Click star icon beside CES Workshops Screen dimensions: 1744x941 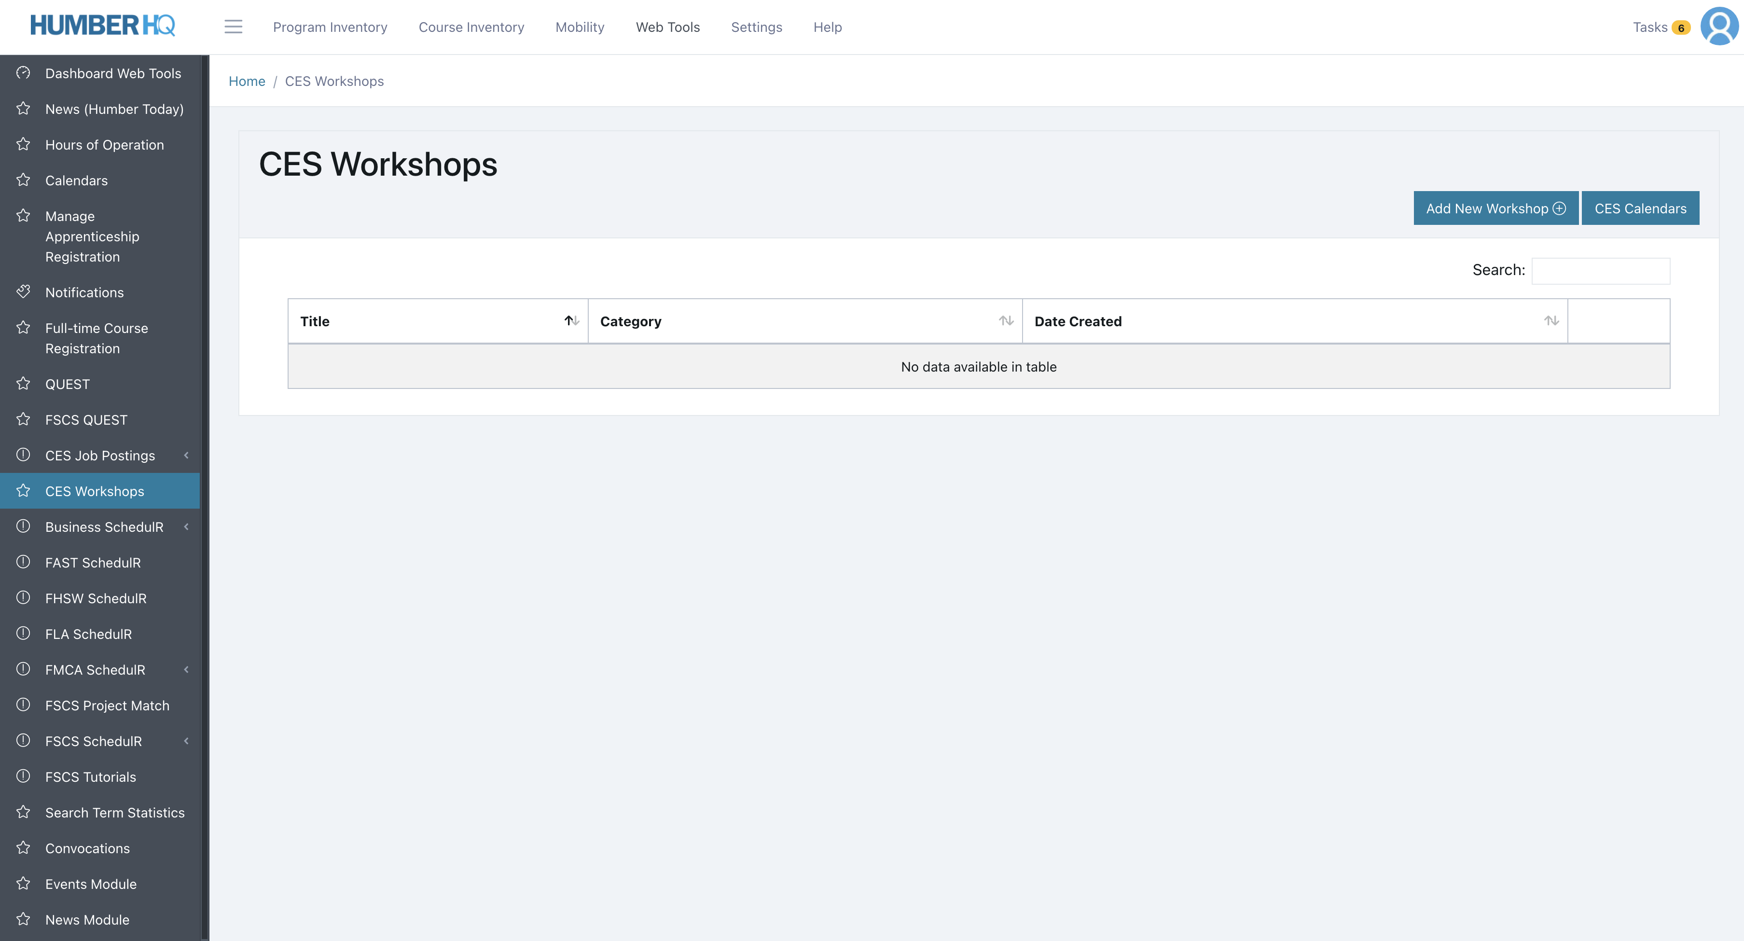click(x=23, y=491)
